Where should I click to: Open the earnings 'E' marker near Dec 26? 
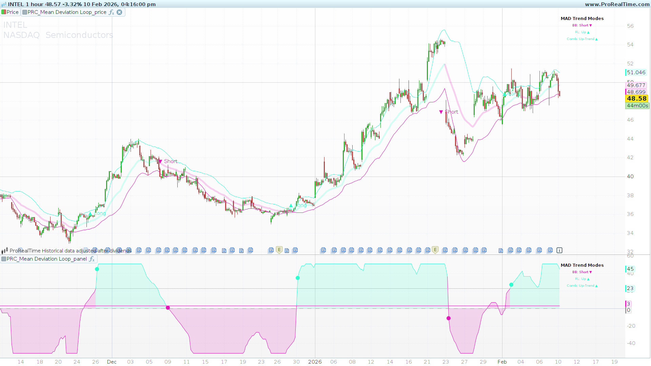(x=279, y=250)
